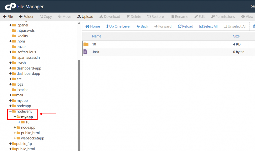Click the 0 bytes size value
Image resolution: width=255 pixels, height=151 pixels.
point(239,52)
